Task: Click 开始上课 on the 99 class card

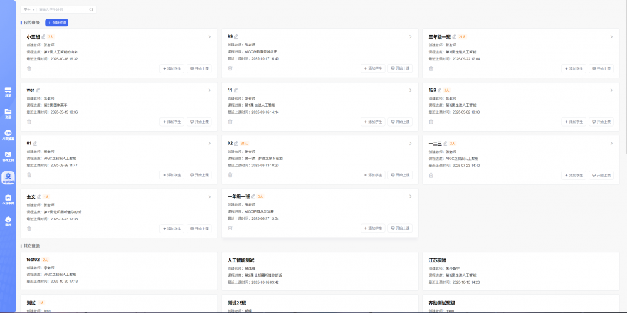Action: click(400, 68)
